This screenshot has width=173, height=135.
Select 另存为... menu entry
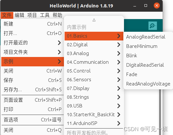[32, 90]
